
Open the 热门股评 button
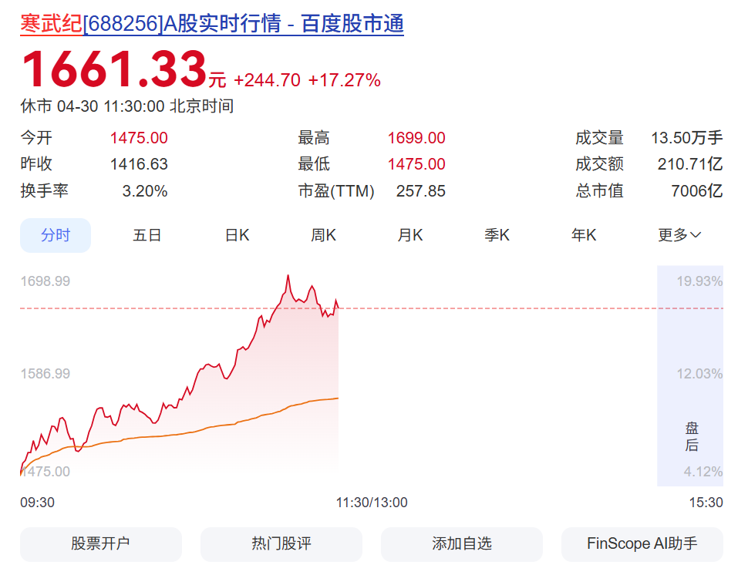pyautogui.click(x=281, y=544)
